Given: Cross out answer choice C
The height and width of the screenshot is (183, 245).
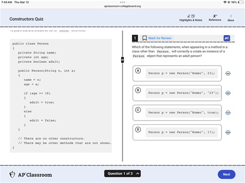Looking at the screenshot, I should coord(228,113).
